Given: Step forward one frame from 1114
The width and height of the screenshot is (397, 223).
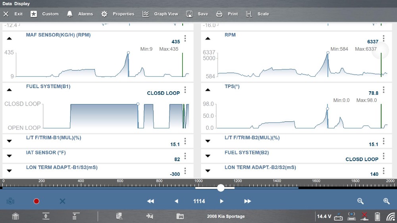Looking at the screenshot, I should [x=222, y=201].
